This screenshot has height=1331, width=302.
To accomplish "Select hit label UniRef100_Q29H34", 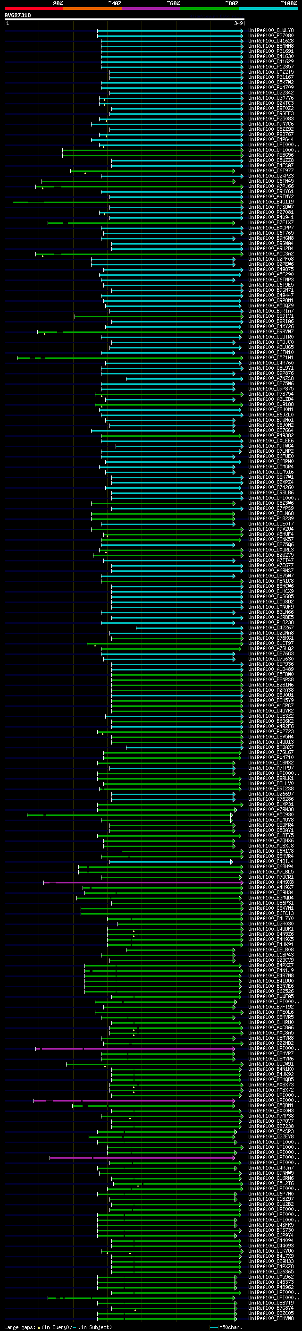I will pos(271,893).
